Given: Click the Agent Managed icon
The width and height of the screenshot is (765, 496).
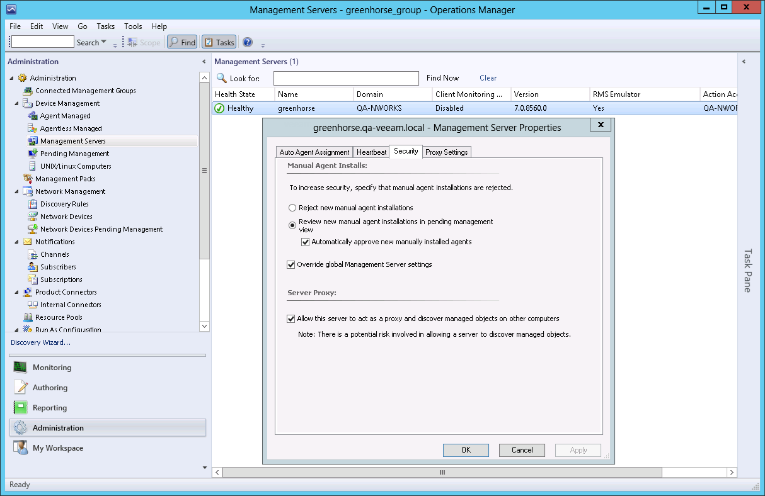Looking at the screenshot, I should click(x=33, y=116).
